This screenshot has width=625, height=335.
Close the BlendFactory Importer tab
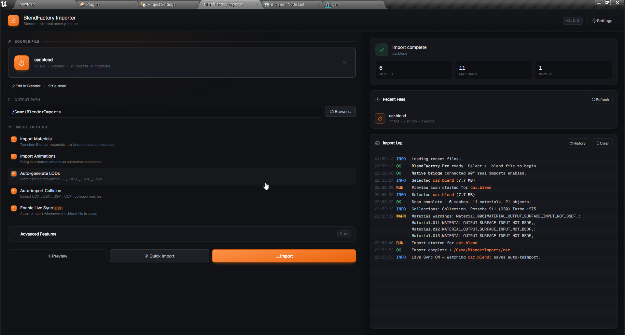pos(257,5)
